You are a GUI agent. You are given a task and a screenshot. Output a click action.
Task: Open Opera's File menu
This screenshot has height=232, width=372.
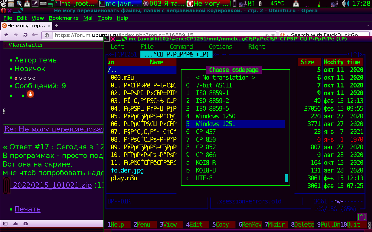8,18
